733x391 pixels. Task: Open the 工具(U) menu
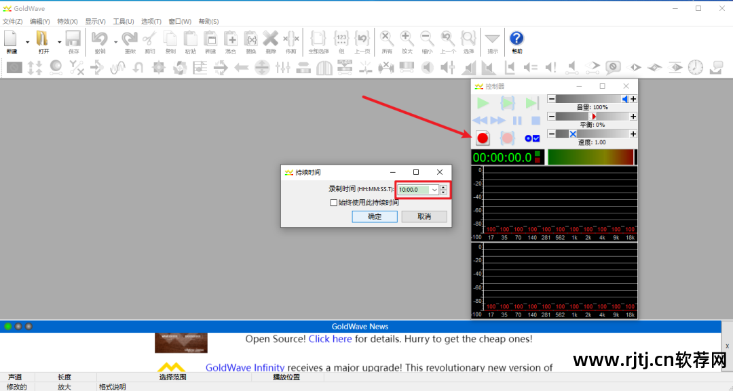tap(123, 22)
